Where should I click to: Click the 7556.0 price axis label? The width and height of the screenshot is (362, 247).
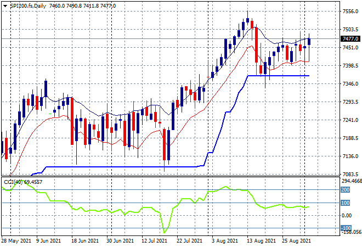350,12
